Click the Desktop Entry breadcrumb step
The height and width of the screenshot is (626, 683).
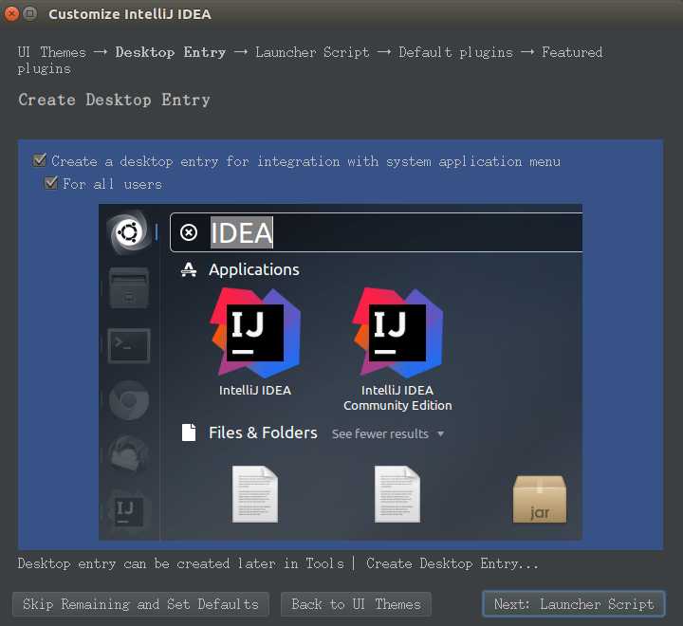(x=171, y=52)
